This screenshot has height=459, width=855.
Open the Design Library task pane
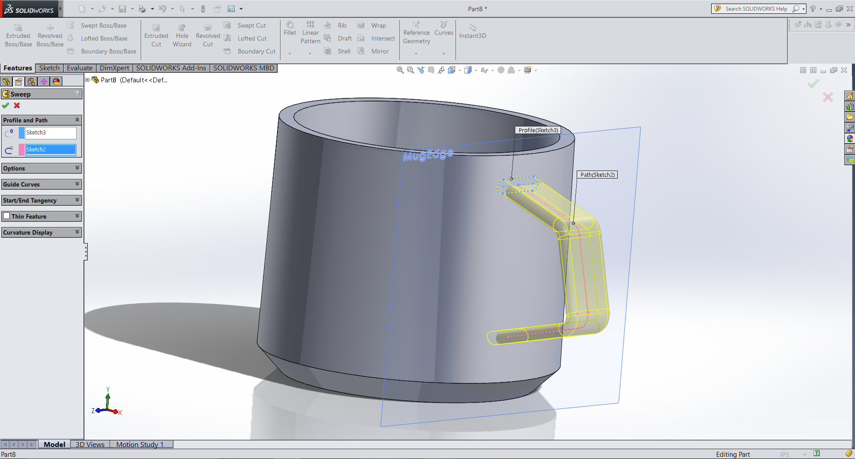point(850,106)
